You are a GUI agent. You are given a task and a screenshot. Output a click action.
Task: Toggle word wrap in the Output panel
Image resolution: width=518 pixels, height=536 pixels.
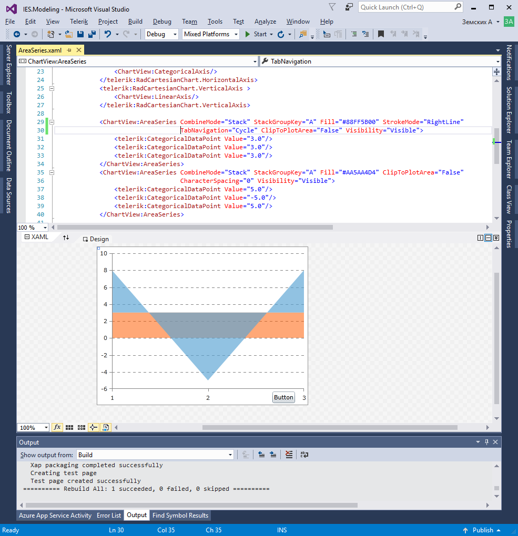point(304,455)
